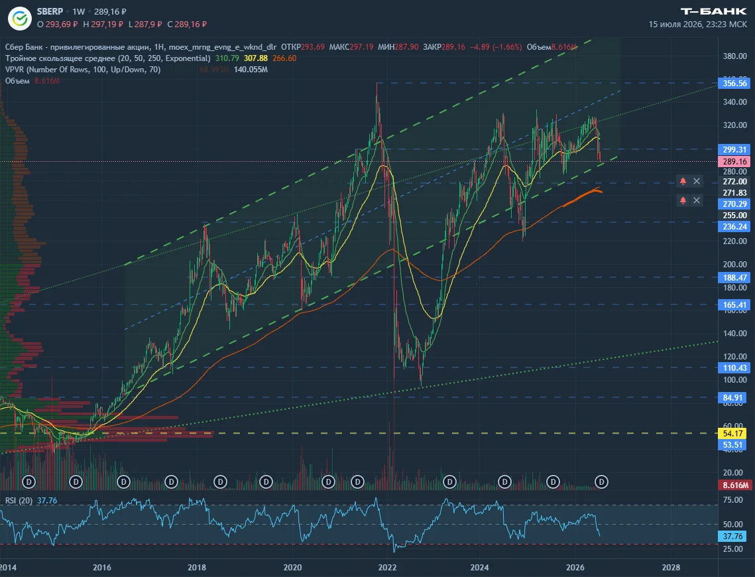Click the yellow 307.88 moving average value

(256, 58)
